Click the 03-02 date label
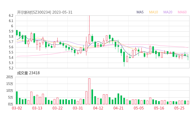 pyautogui.click(x=17, y=108)
